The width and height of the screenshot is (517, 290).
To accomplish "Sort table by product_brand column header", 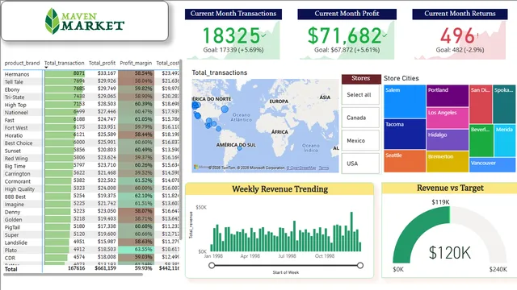I will (22, 63).
